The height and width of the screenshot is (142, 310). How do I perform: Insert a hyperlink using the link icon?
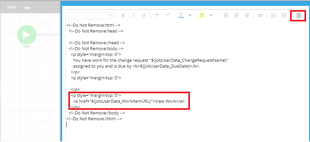[260, 15]
